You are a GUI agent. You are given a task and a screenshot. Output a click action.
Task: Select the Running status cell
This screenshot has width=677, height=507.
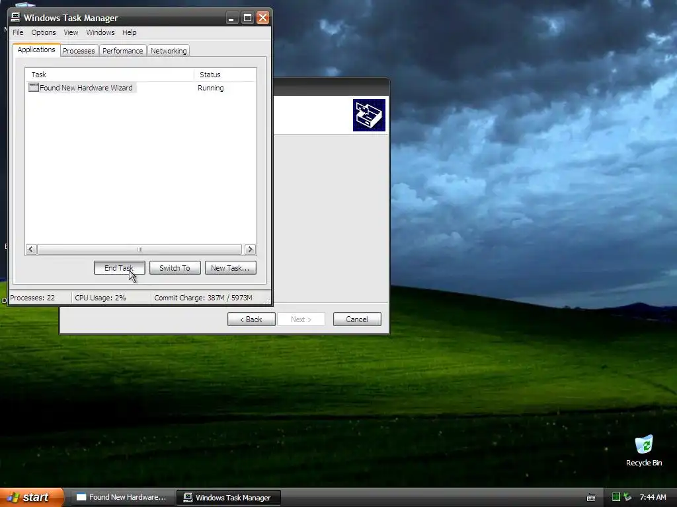pyautogui.click(x=211, y=88)
